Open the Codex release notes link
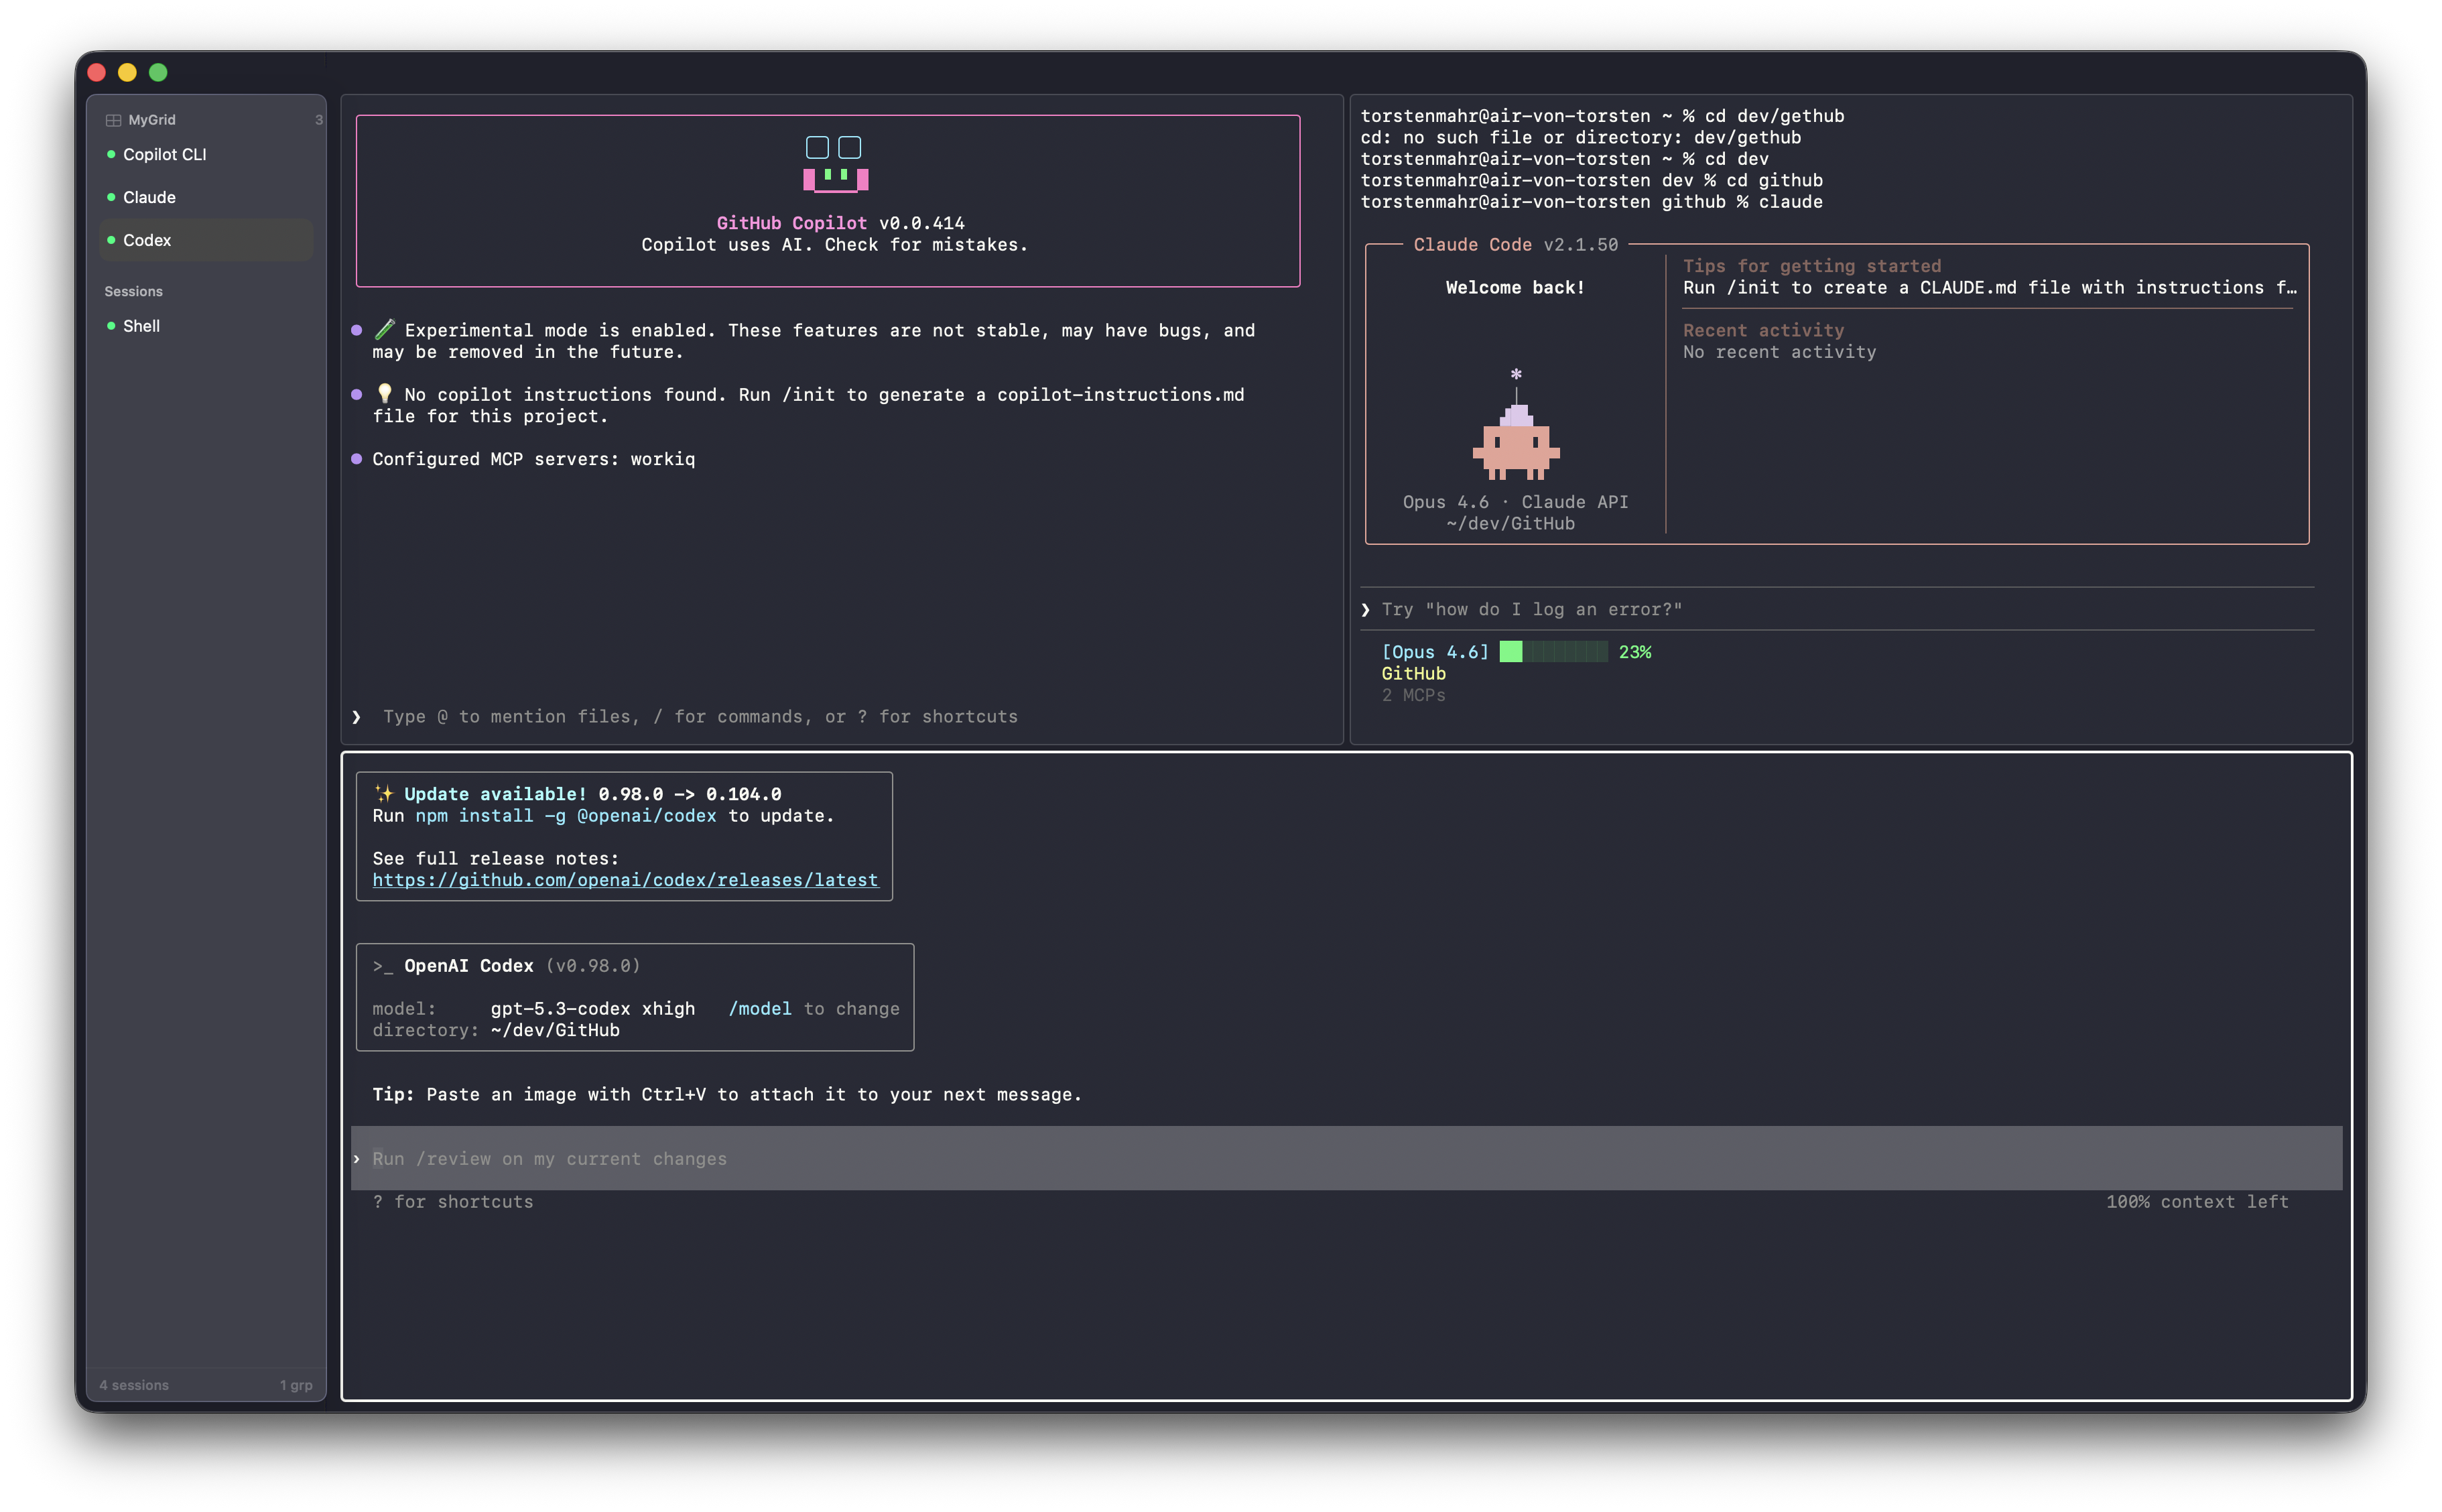The width and height of the screenshot is (2442, 1512). tap(625, 880)
